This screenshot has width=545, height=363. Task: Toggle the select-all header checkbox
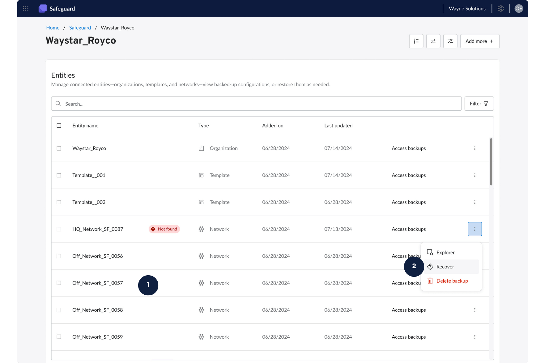[x=59, y=125]
